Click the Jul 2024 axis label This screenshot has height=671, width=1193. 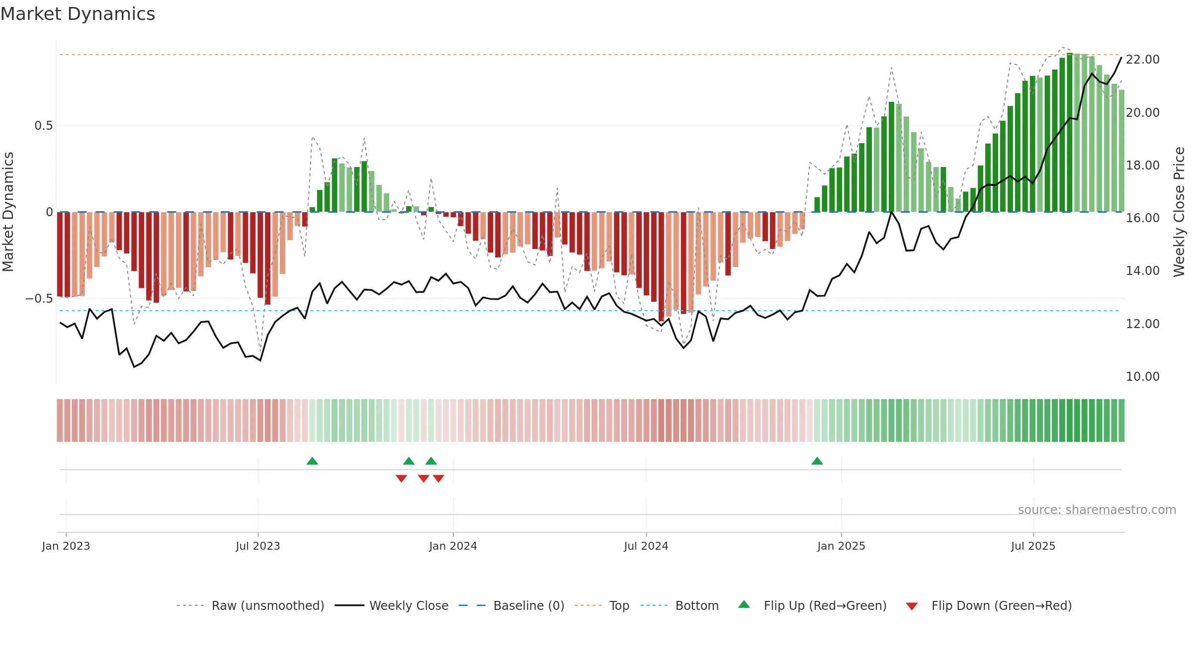pos(646,546)
